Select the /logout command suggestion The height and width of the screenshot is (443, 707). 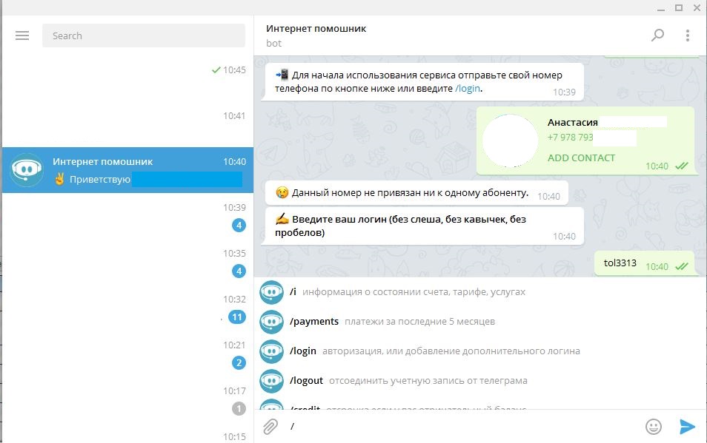pyautogui.click(x=480, y=381)
